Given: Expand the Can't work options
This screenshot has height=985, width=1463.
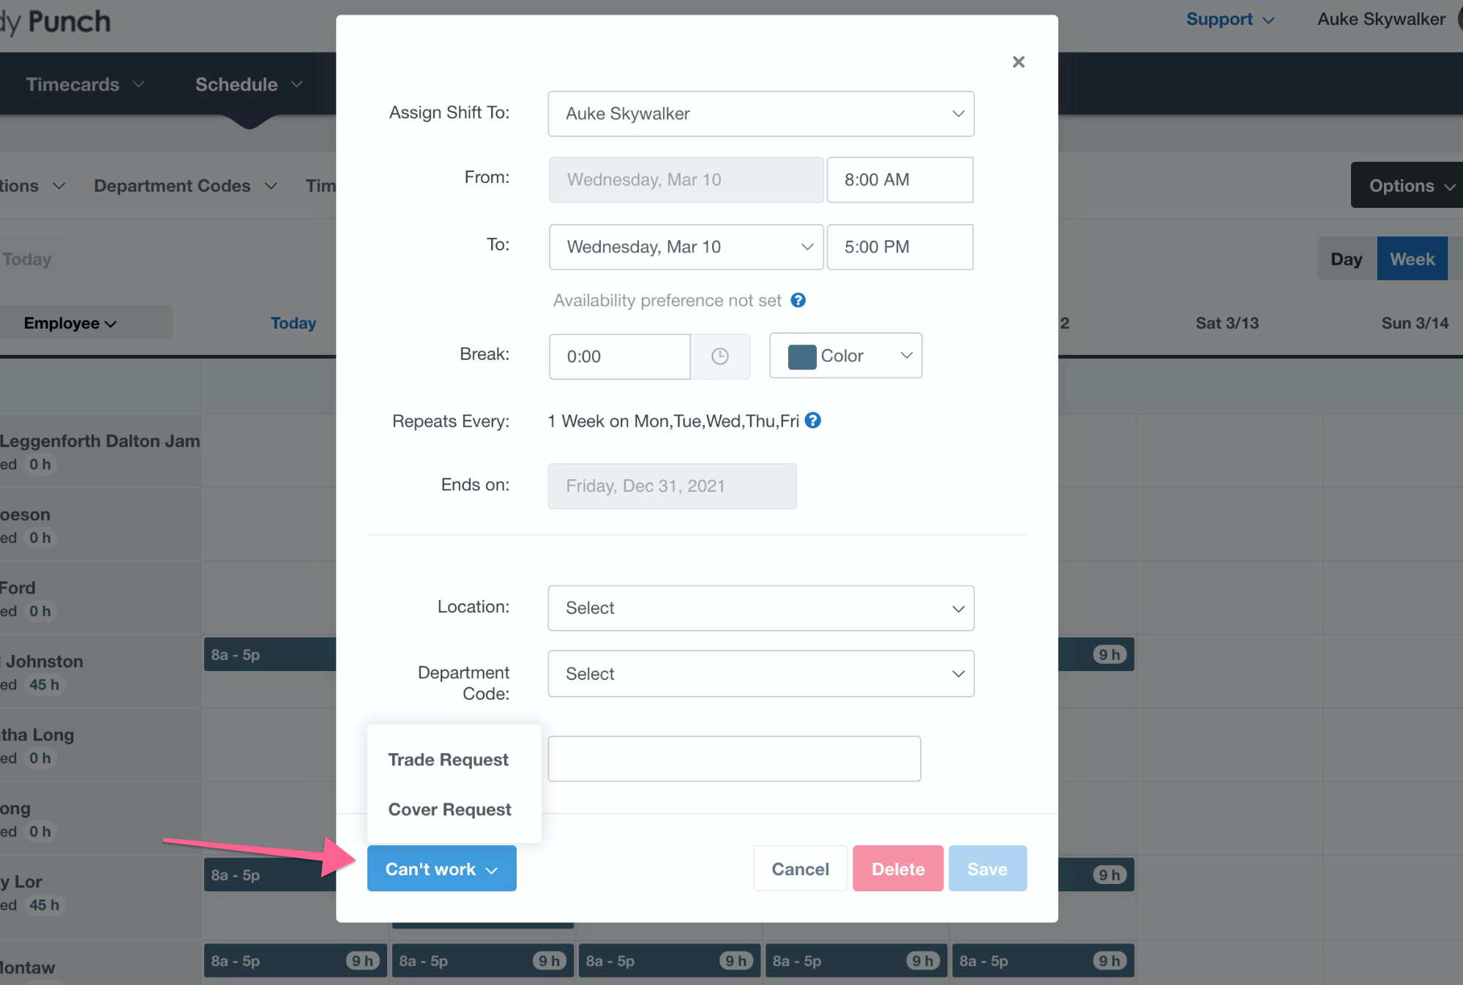Looking at the screenshot, I should click(441, 869).
